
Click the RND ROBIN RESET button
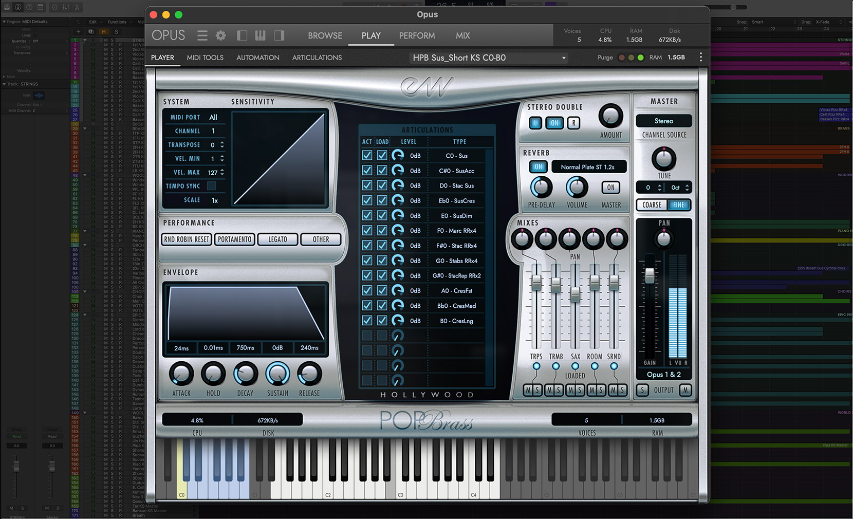tap(187, 239)
